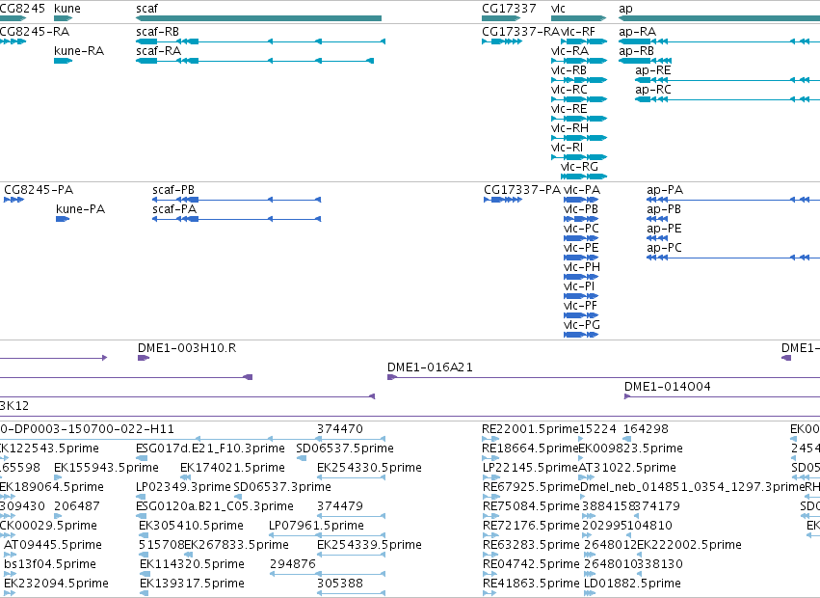Select the ap-PB protein label
820x598 pixels.
664,209
